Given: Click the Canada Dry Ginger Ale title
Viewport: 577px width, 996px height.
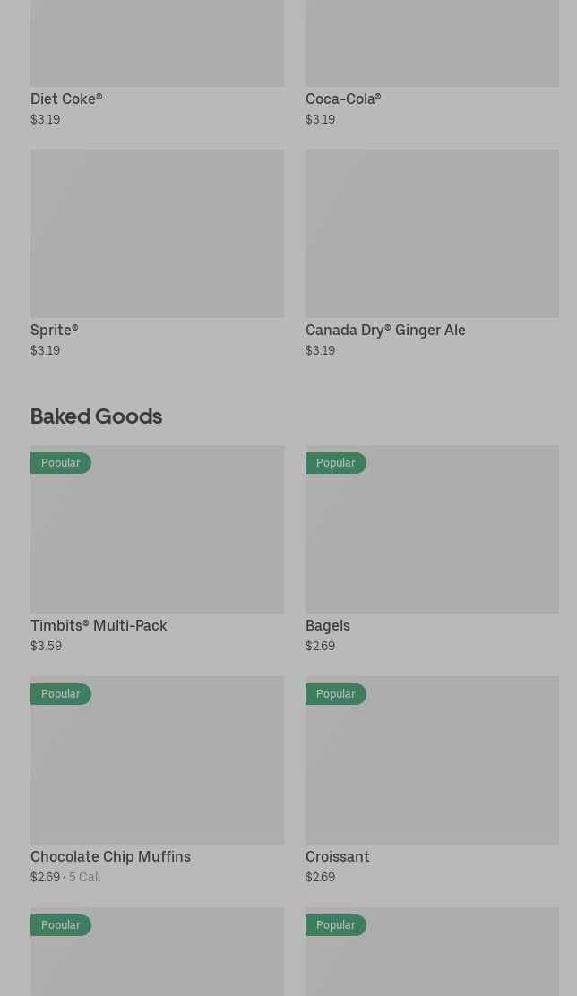Looking at the screenshot, I should click(x=385, y=330).
